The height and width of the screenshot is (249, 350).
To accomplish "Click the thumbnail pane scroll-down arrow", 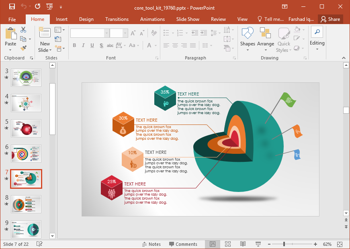I will (52, 236).
